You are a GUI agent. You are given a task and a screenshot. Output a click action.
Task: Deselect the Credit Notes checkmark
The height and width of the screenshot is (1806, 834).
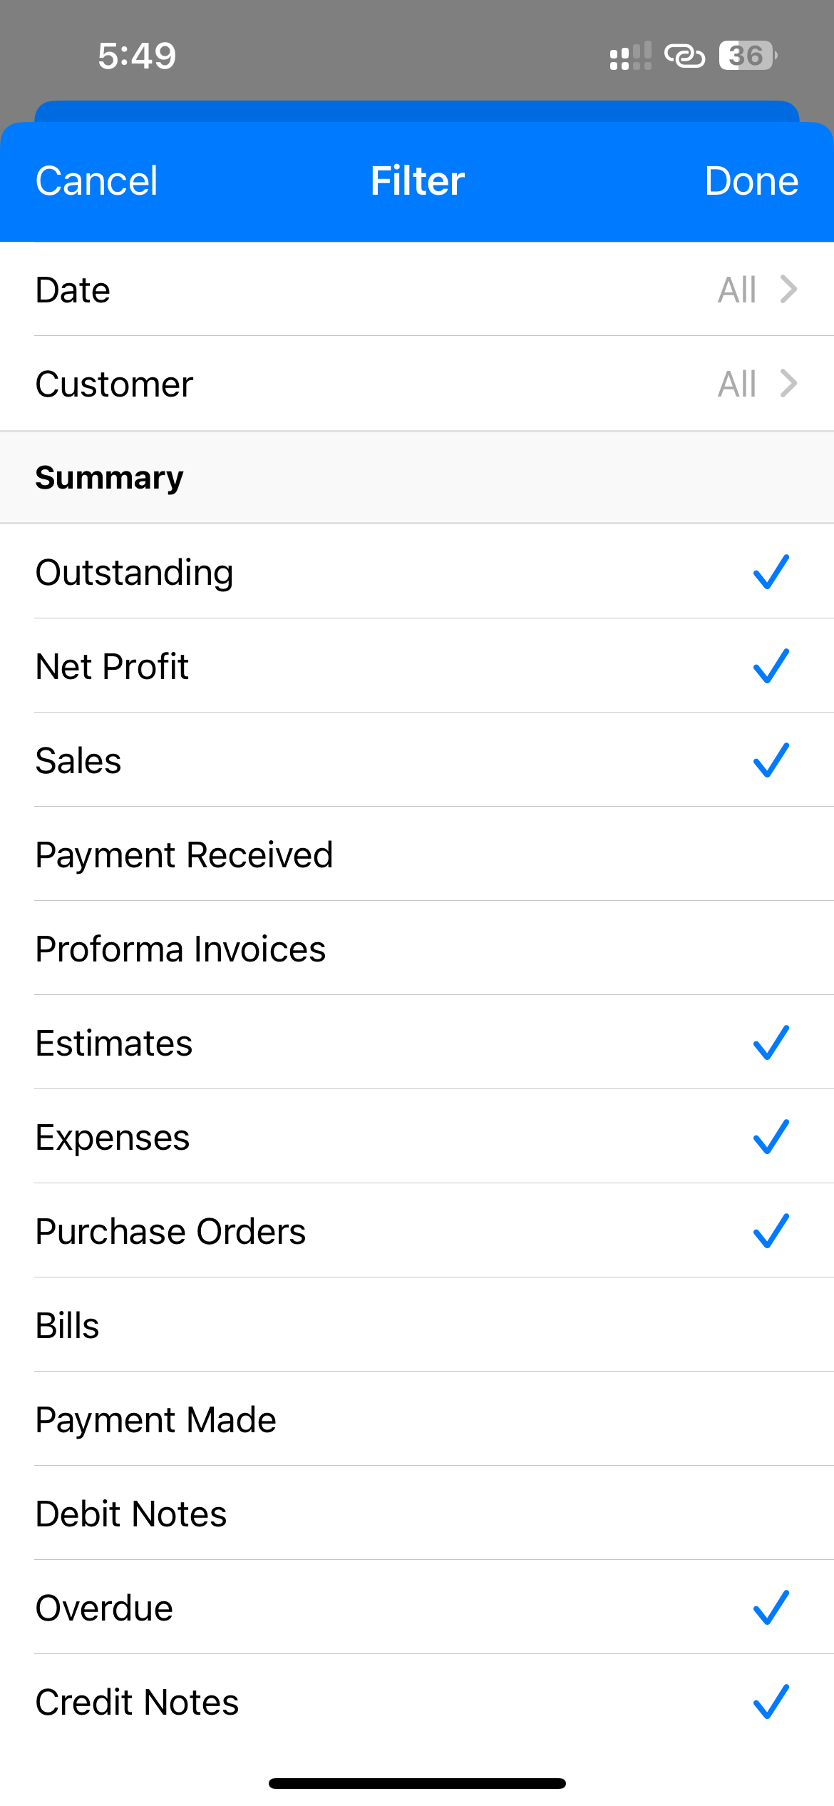(771, 1702)
